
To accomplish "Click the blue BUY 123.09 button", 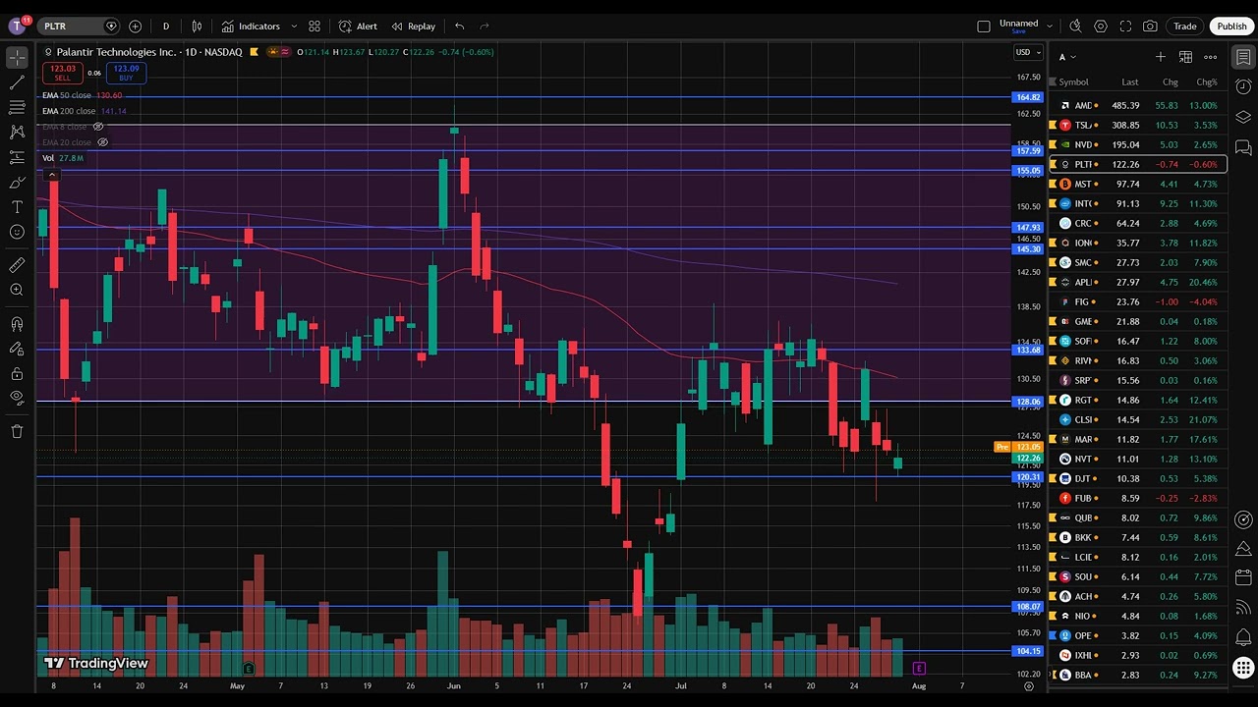I will [126, 73].
